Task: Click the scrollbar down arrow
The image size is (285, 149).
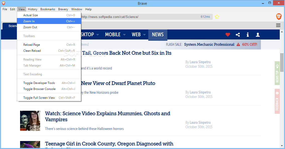Action: coord(282,146)
